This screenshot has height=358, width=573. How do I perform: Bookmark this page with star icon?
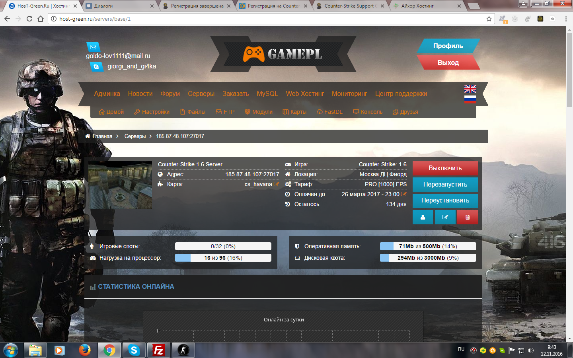[489, 19]
